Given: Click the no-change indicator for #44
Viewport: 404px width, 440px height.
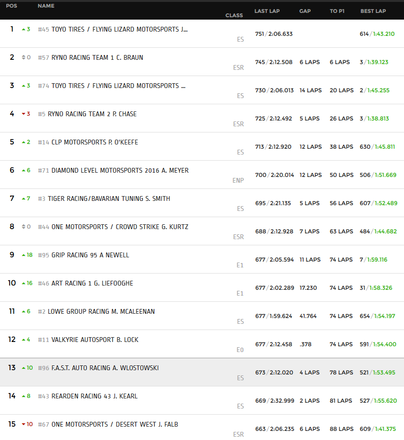Looking at the screenshot, I should click(x=23, y=227).
